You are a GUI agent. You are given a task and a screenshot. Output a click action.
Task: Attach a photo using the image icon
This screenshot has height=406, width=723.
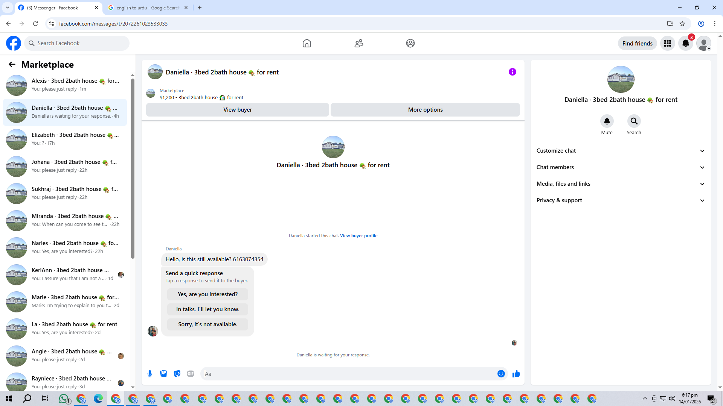(x=163, y=374)
